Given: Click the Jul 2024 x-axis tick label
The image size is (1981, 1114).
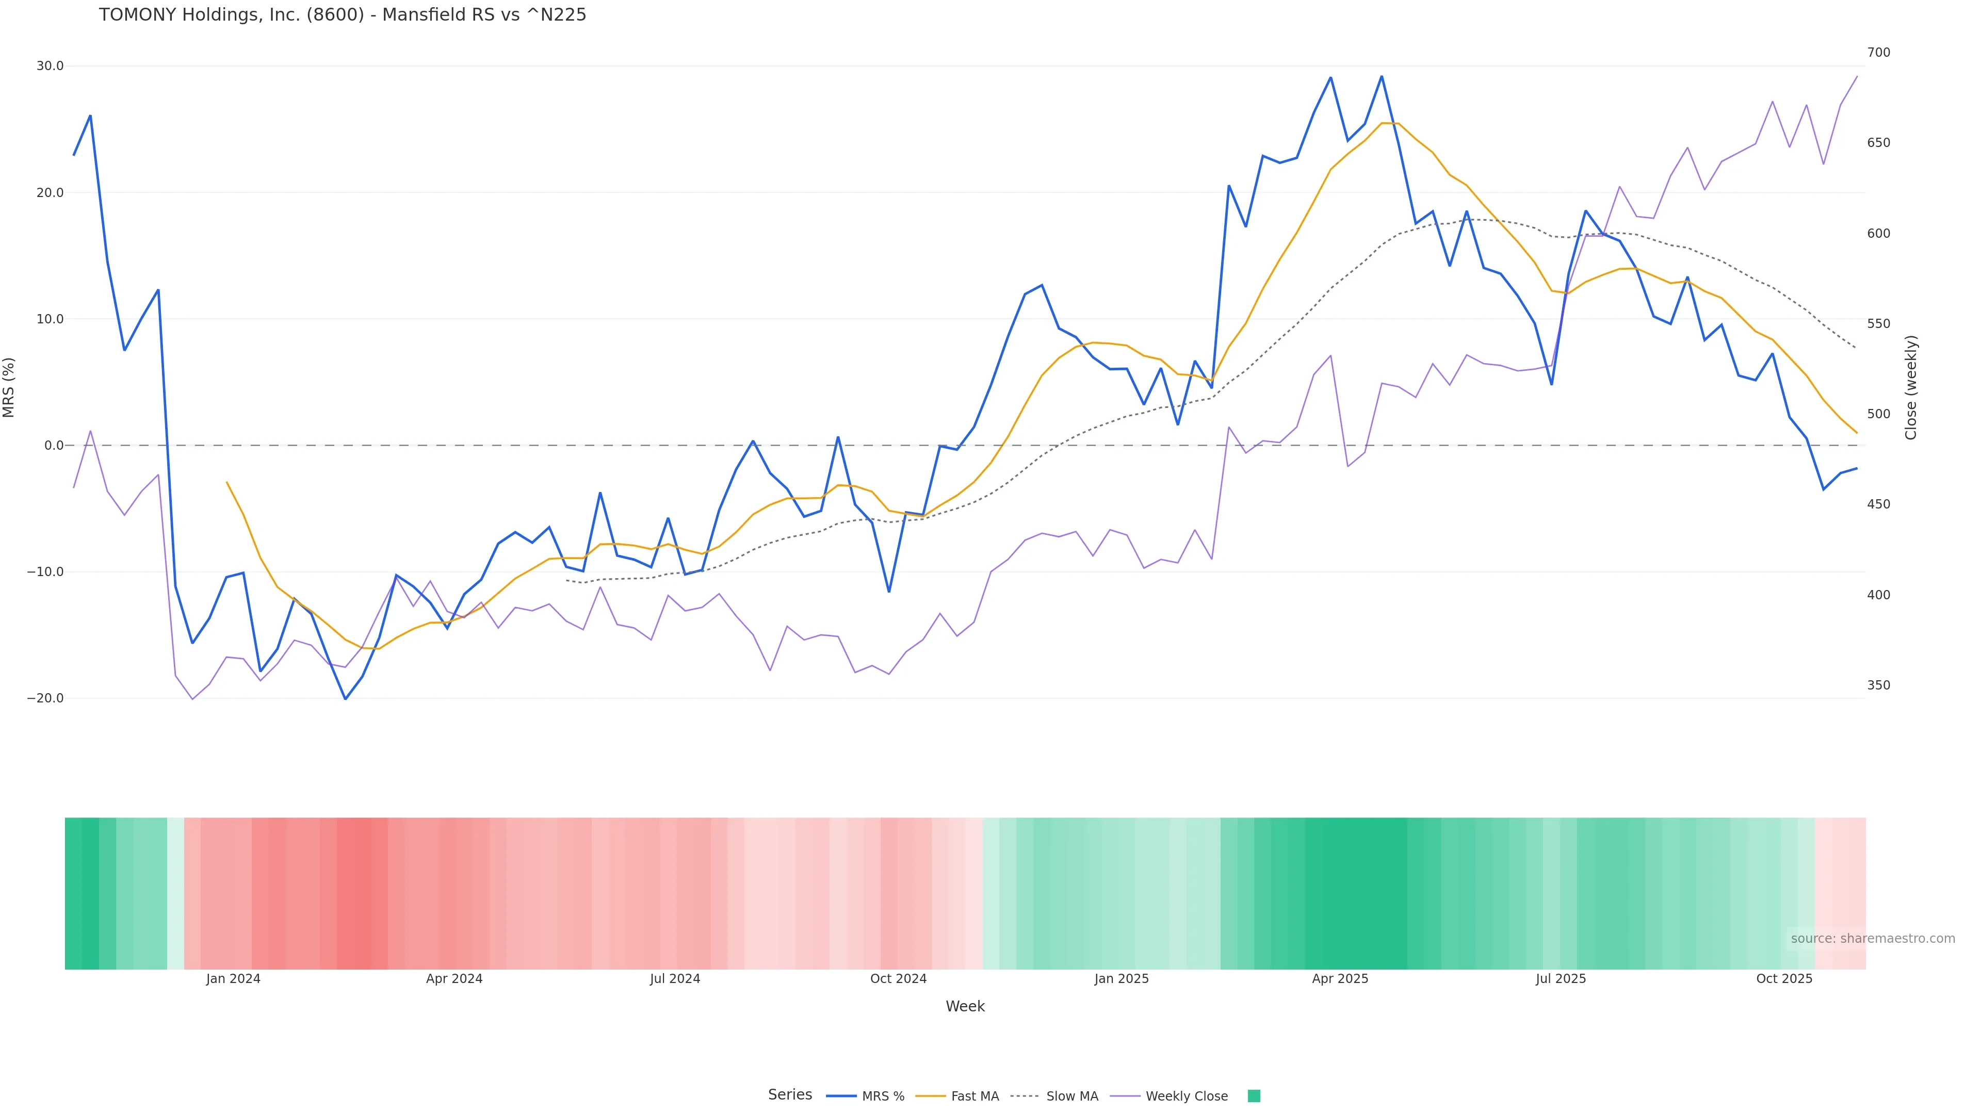Looking at the screenshot, I should pos(674,979).
